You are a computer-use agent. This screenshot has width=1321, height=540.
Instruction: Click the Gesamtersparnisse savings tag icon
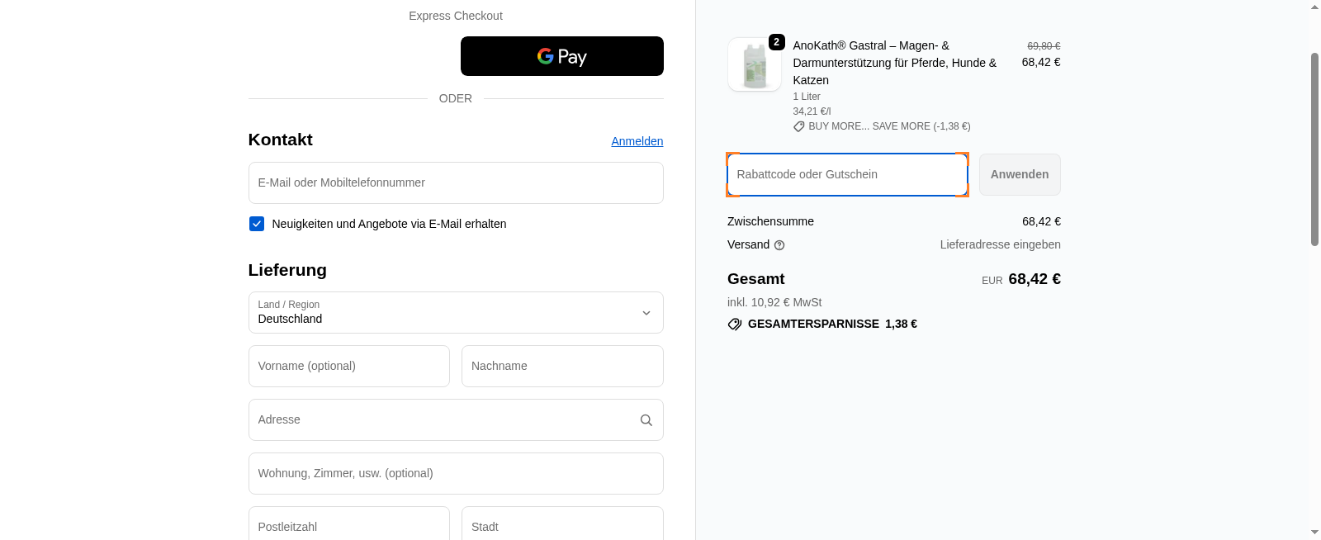(x=734, y=324)
